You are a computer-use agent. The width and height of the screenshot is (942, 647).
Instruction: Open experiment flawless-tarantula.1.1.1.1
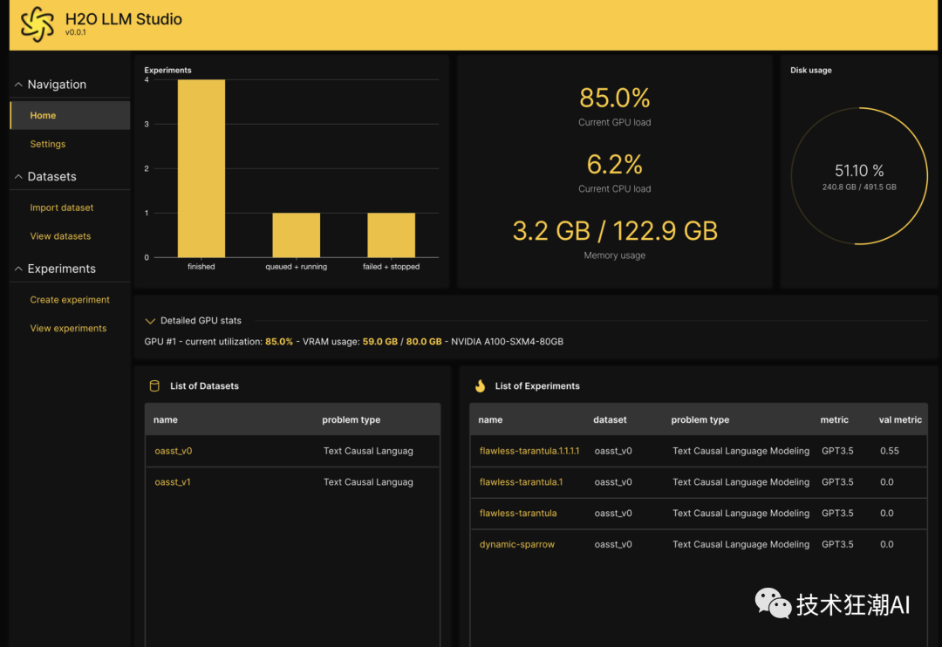click(529, 451)
